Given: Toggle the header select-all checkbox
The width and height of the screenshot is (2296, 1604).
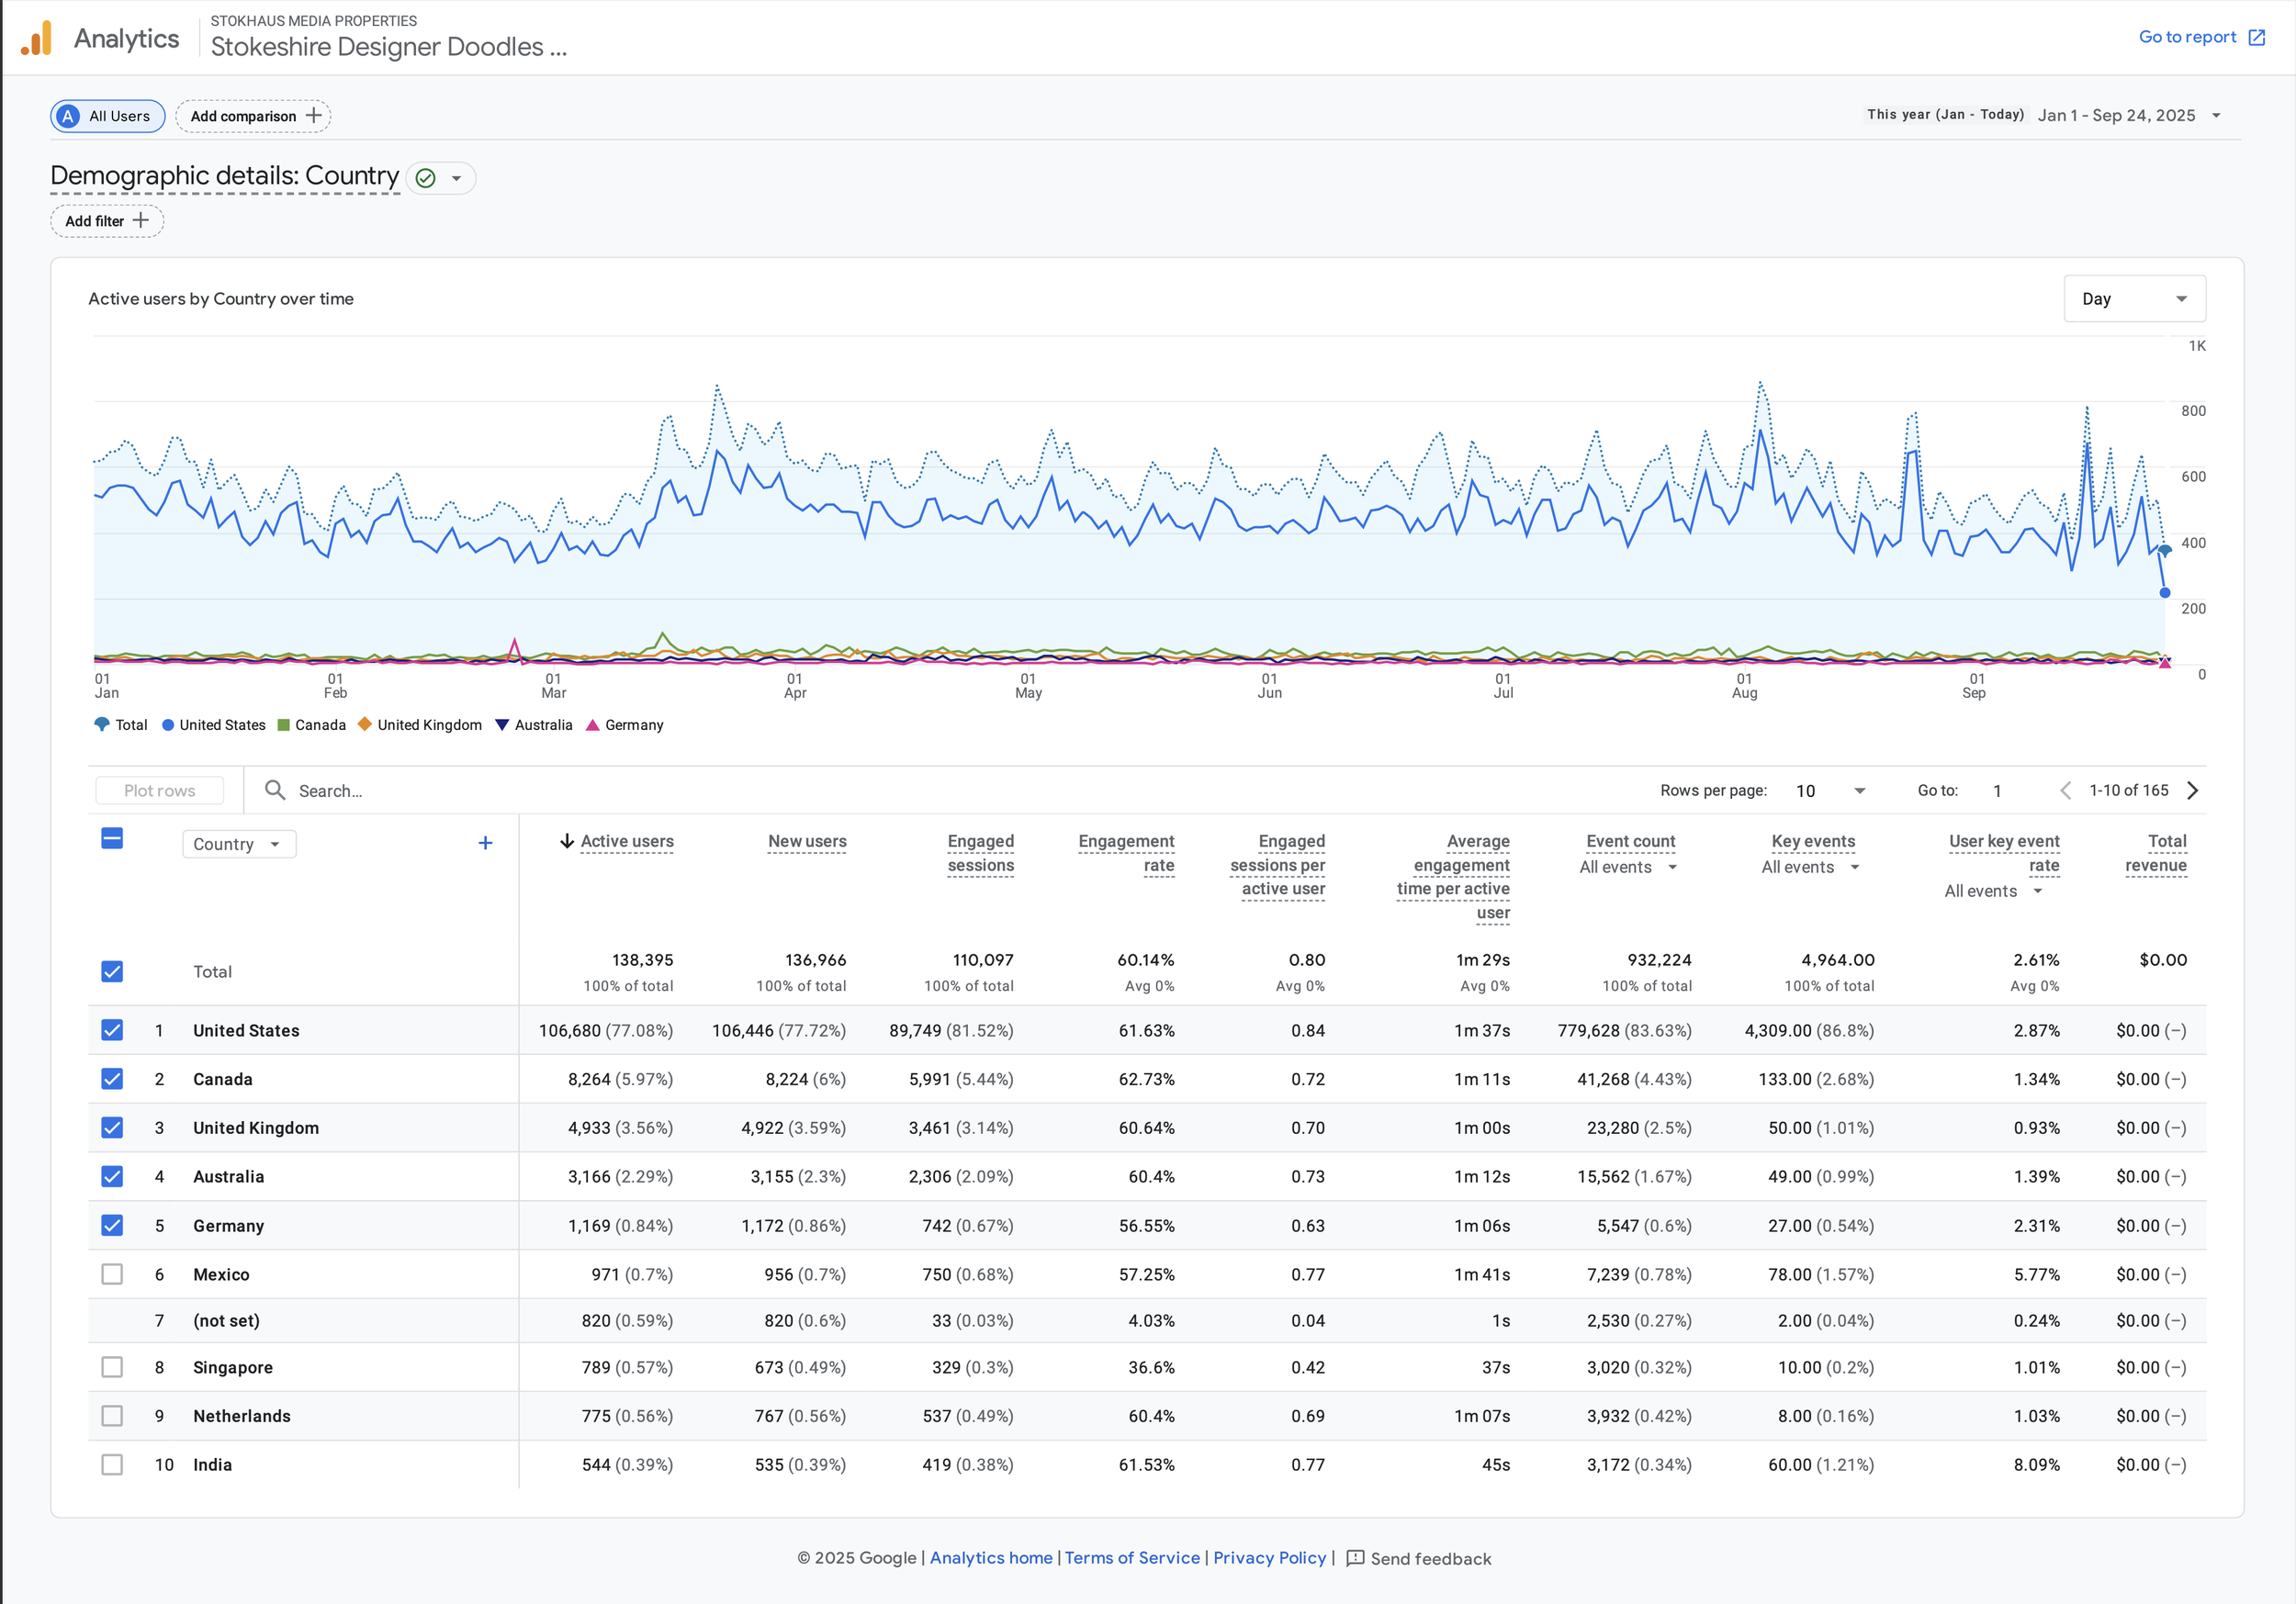Looking at the screenshot, I should (x=112, y=838).
